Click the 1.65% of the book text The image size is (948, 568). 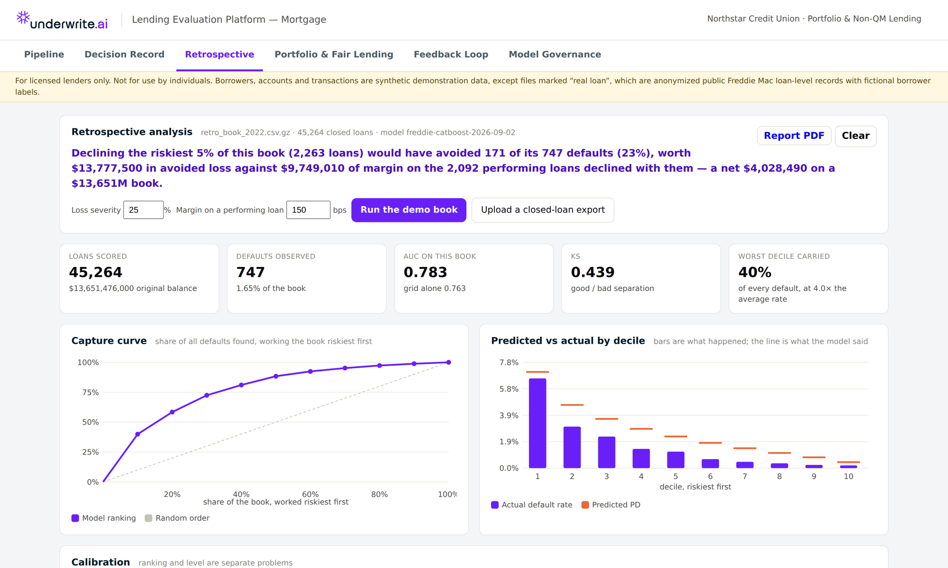click(271, 288)
